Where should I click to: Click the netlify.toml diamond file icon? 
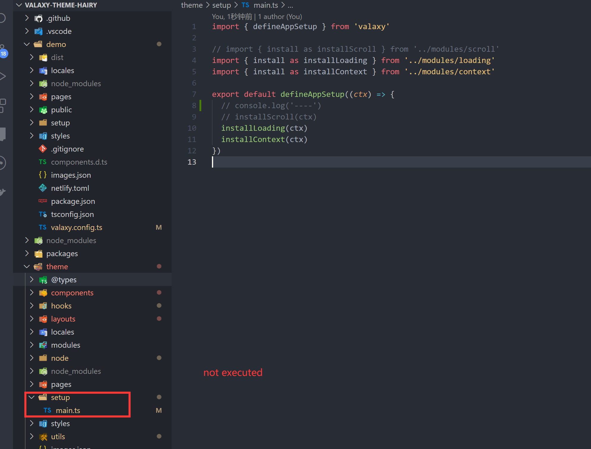coord(42,188)
